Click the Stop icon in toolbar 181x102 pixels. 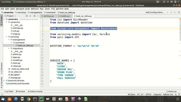tap(175, 12)
